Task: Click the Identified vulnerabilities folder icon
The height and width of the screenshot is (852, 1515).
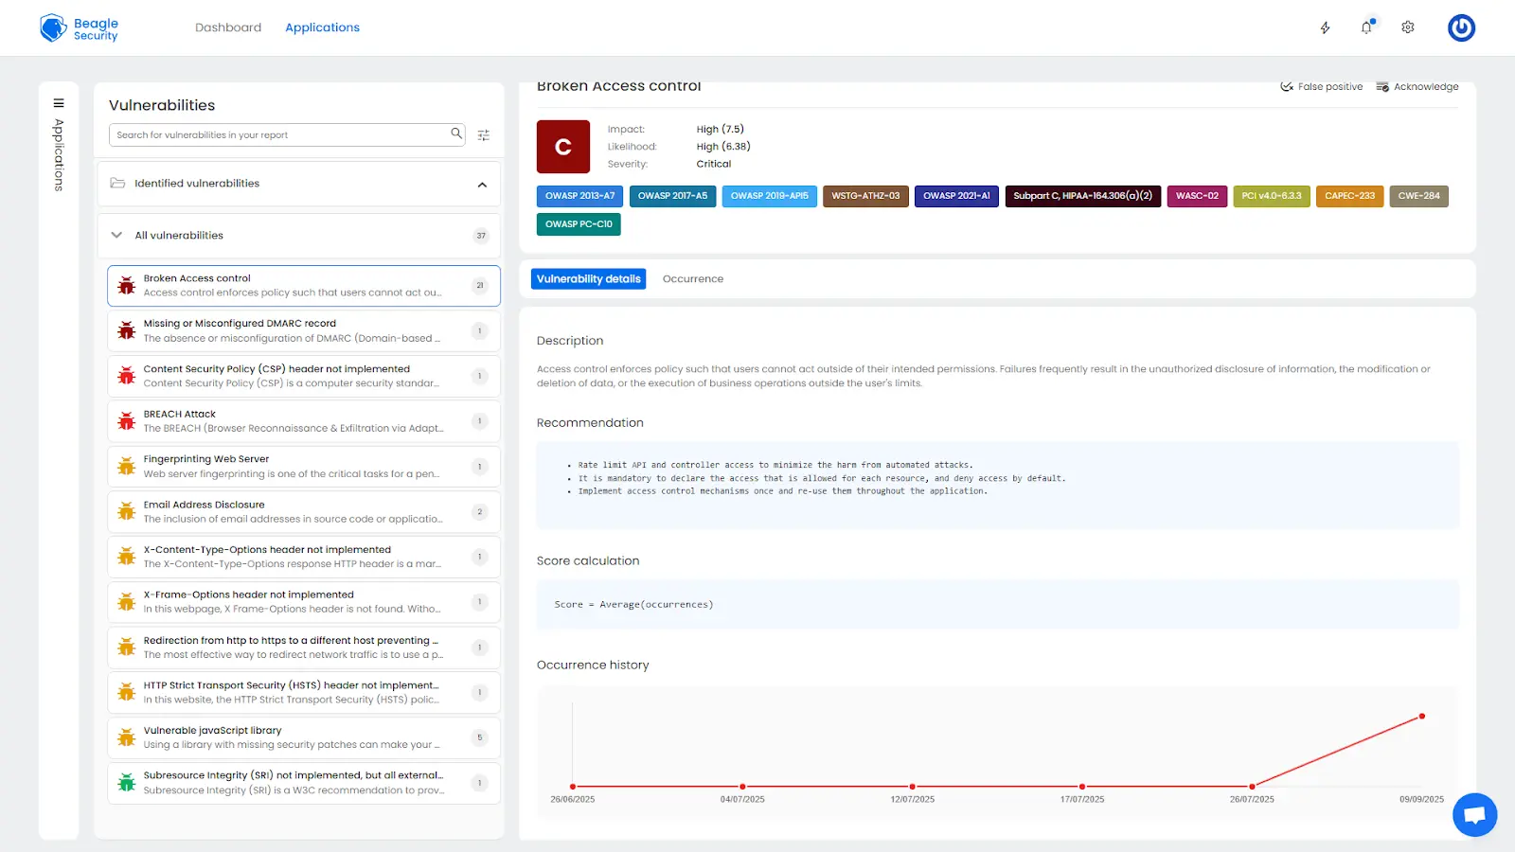Action: pyautogui.click(x=116, y=183)
